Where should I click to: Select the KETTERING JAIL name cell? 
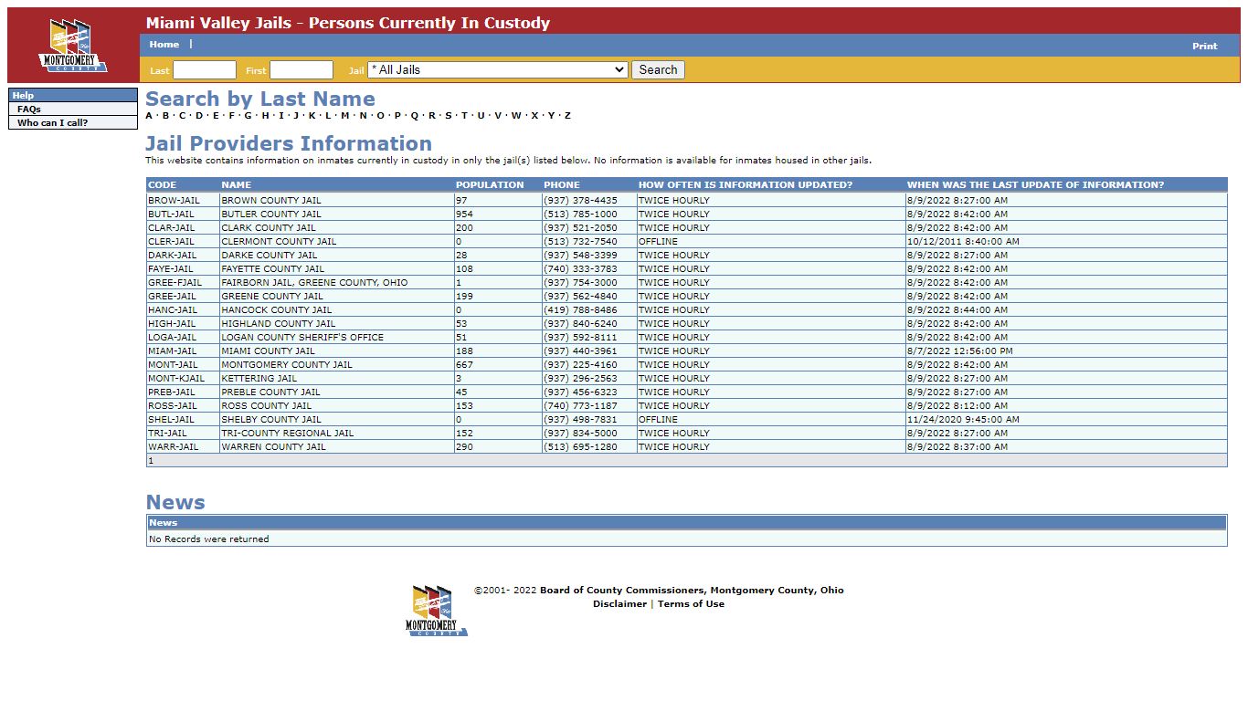(337, 378)
